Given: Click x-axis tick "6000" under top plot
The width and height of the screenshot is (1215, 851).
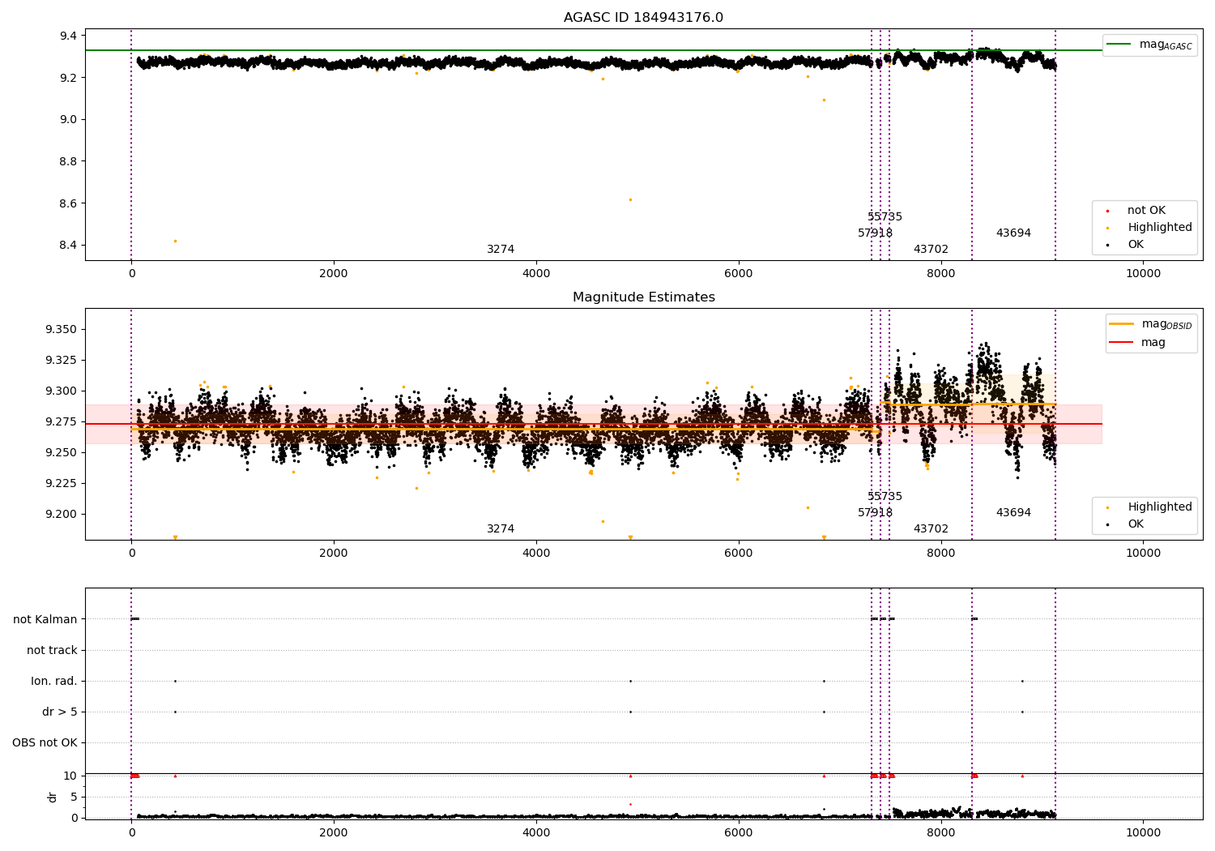Looking at the screenshot, I should coord(739,273).
